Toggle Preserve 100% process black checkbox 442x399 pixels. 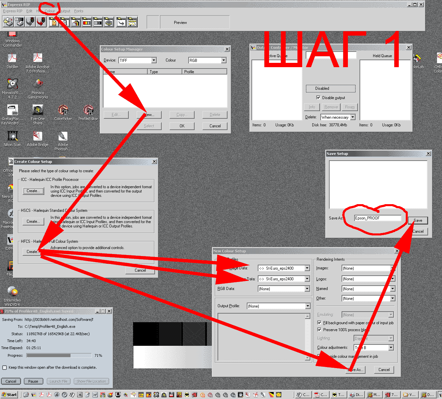coord(320,330)
